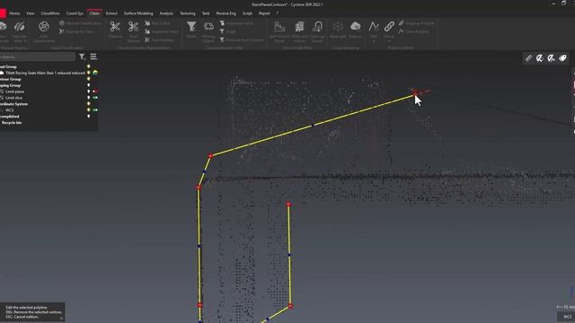This screenshot has height=323, width=575.
Task: Switch to the Extract tab
Action: (x=111, y=13)
